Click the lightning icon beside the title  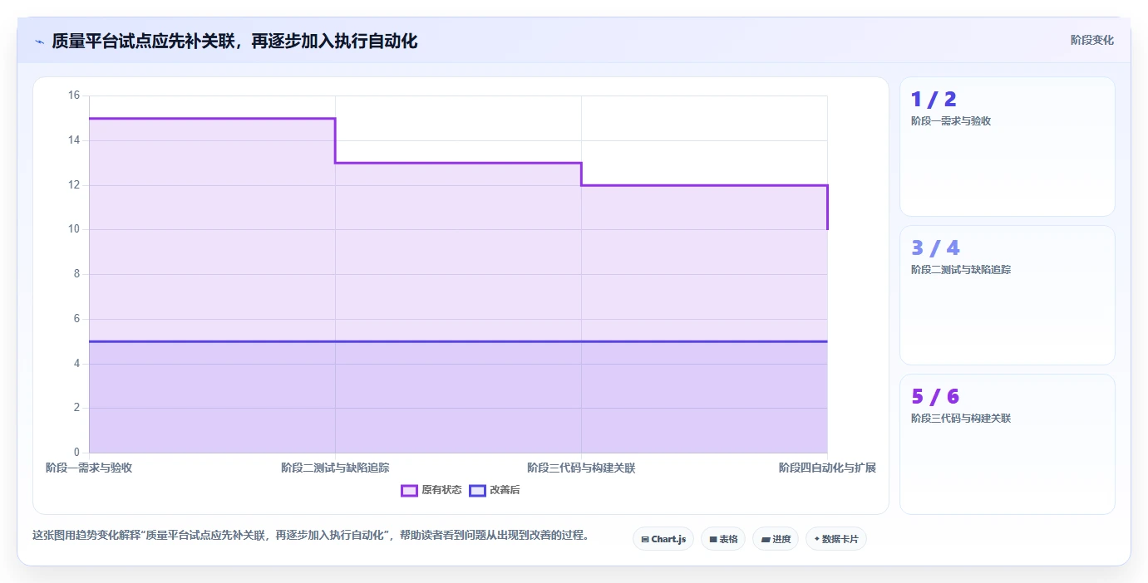(40, 41)
